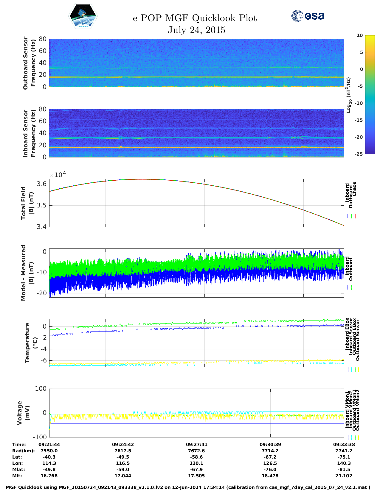The image size is (380, 491).
Task: Click the Total Field |B| curve plot
Action: [196, 203]
